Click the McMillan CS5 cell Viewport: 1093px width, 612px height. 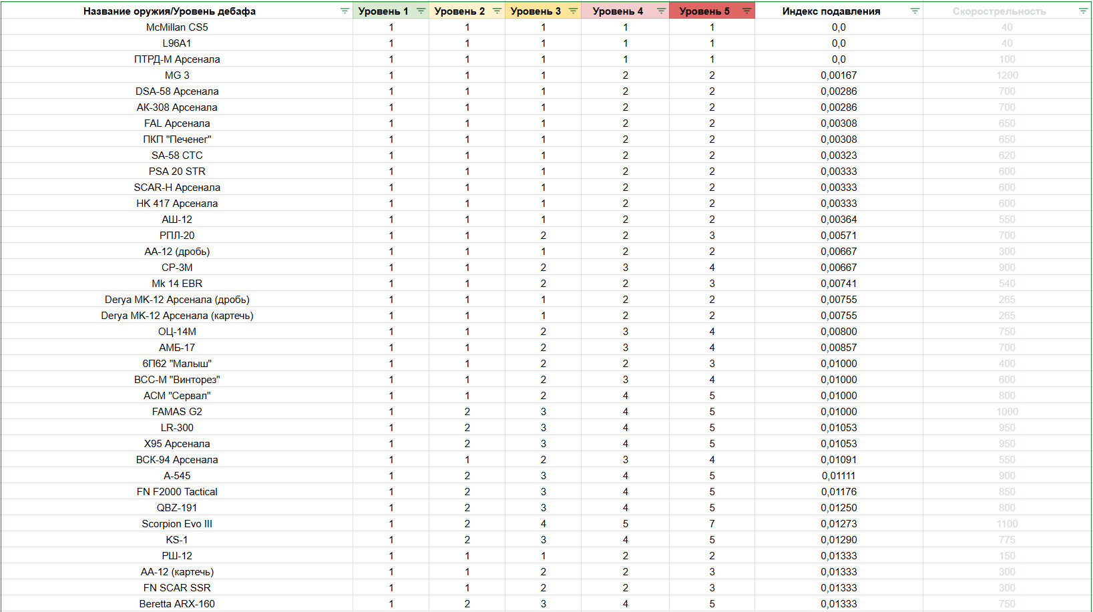point(177,27)
